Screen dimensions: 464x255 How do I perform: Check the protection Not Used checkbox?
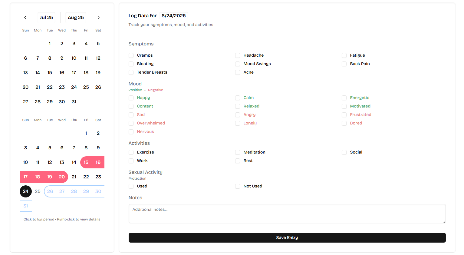point(238,186)
